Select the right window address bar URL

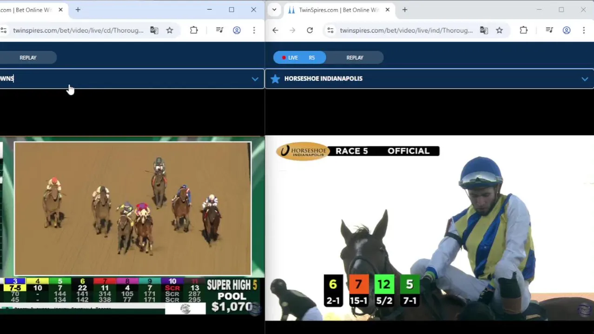pyautogui.click(x=406, y=30)
